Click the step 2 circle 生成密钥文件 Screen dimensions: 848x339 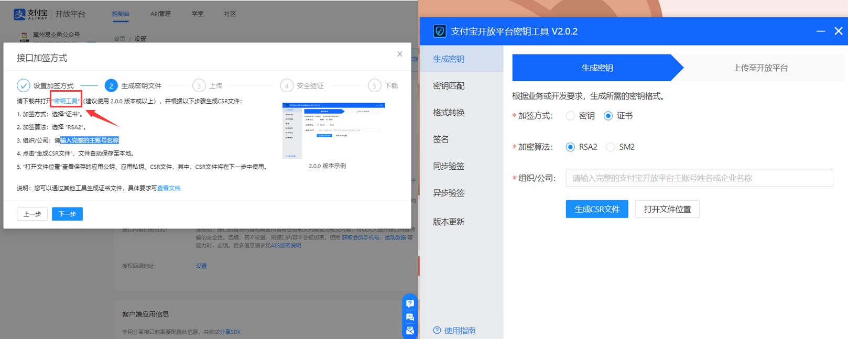pyautogui.click(x=111, y=85)
